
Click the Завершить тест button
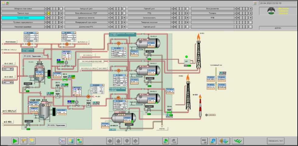pyautogui.click(x=275, y=141)
